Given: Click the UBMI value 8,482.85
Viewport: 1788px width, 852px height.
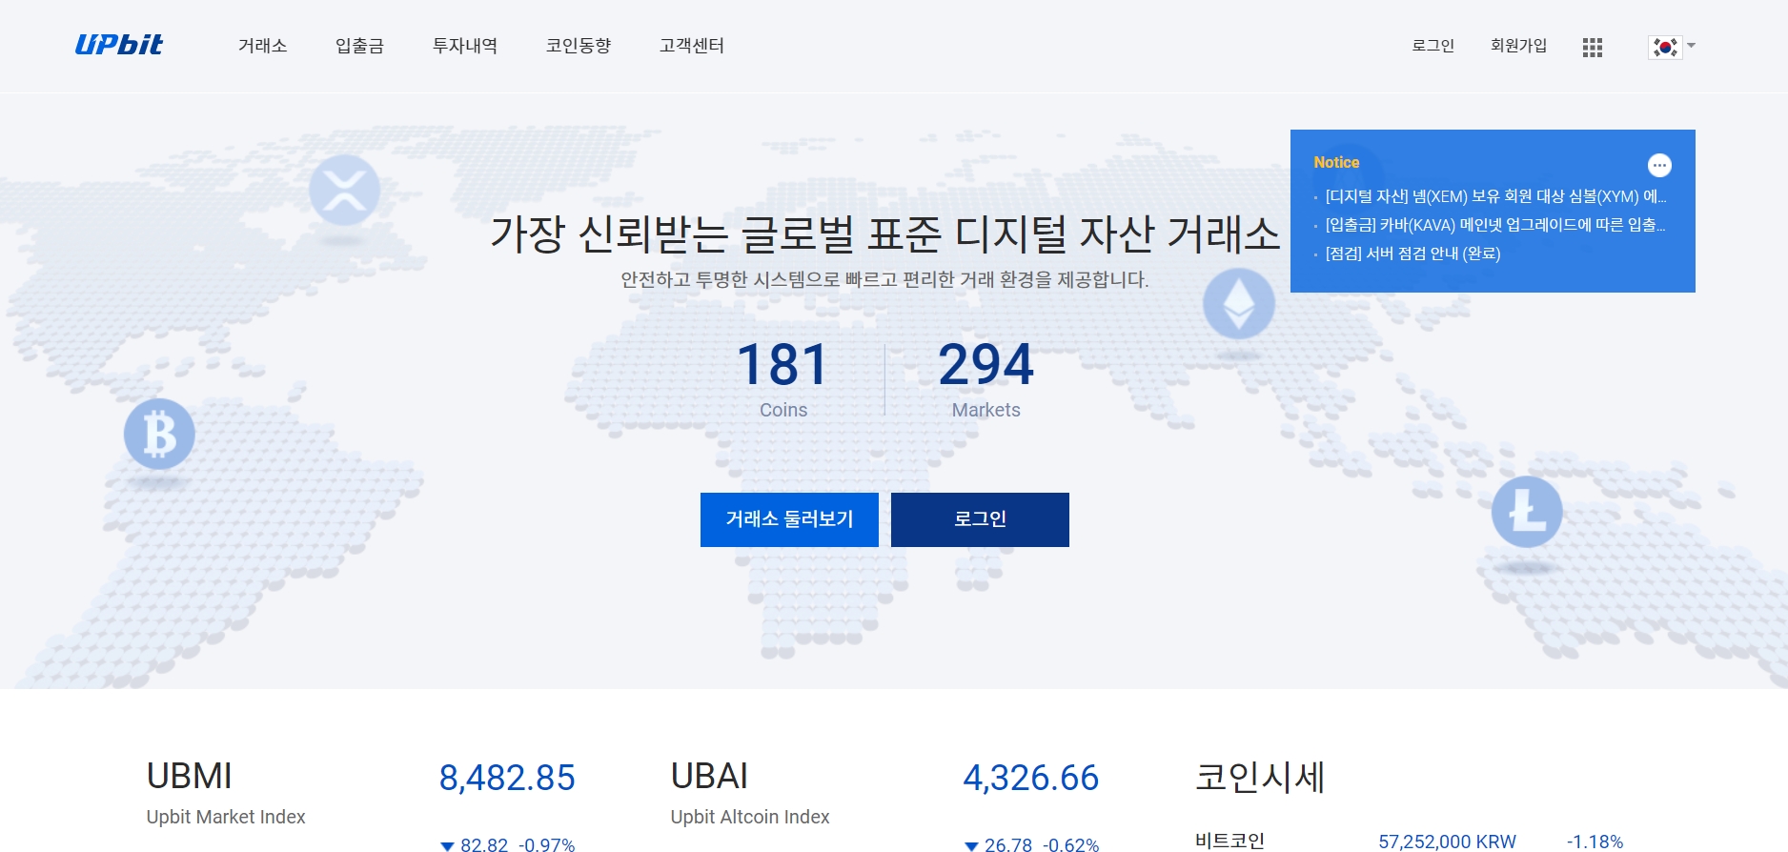Looking at the screenshot, I should pyautogui.click(x=507, y=779).
